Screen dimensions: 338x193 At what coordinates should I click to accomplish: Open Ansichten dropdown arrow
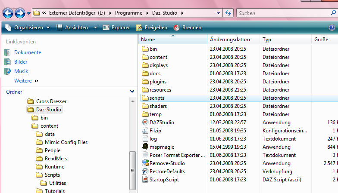tap(95, 28)
